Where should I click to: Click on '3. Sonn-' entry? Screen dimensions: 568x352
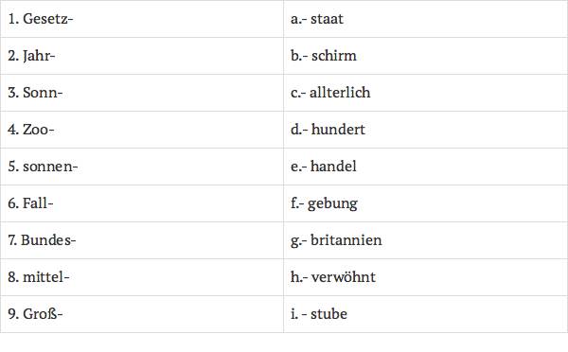pos(142,93)
